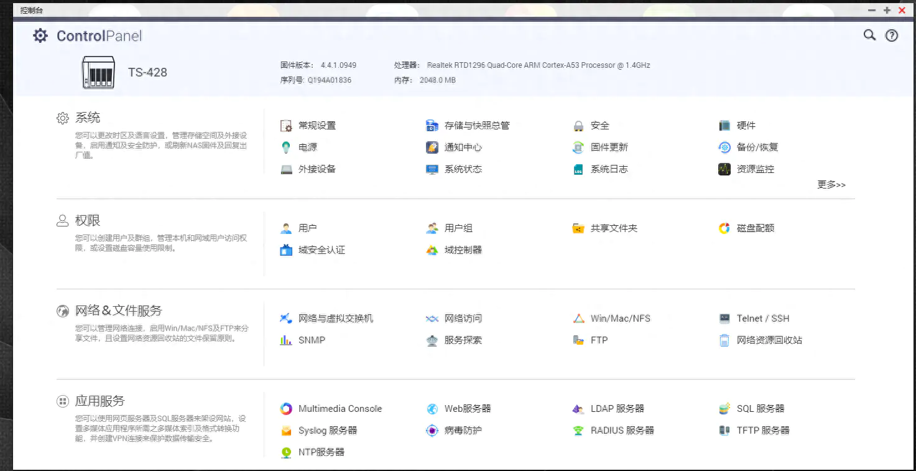The height and width of the screenshot is (471, 916).
Task: Open the 服务探索 service discovery icon
Action: point(432,340)
